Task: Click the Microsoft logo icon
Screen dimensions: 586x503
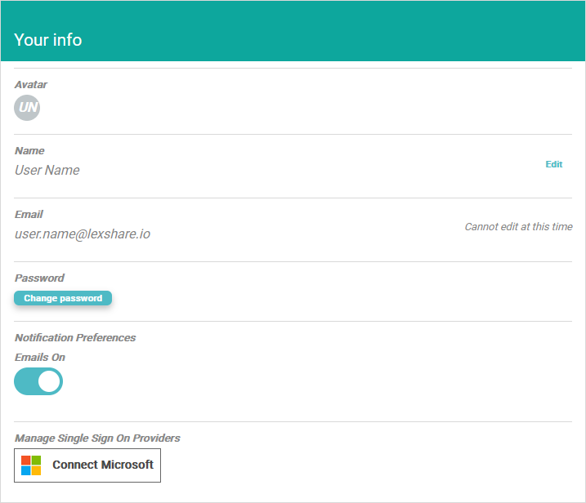Action: coord(31,465)
